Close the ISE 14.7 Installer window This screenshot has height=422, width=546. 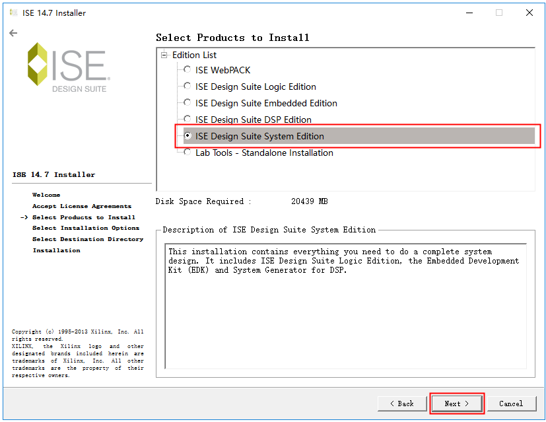(x=529, y=13)
